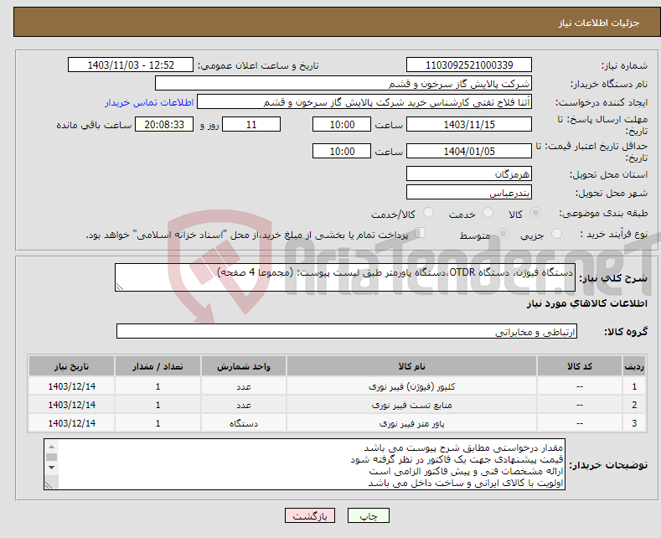
Task: Click the announcement date field 1403/11/03 - 12:52
Action: [x=130, y=65]
